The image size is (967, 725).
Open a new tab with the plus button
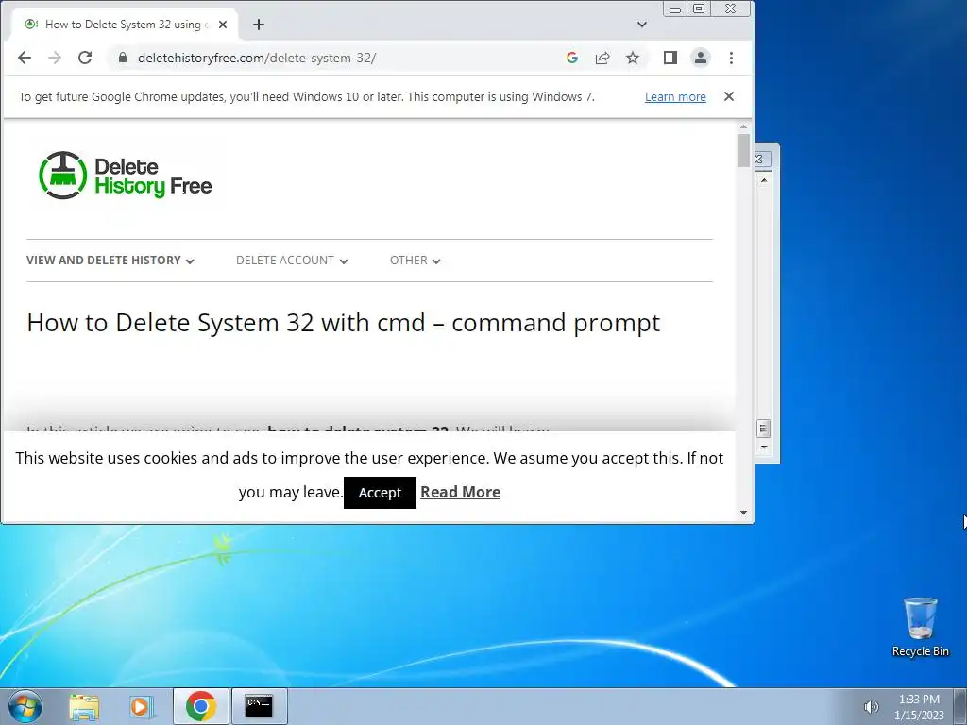tap(259, 25)
